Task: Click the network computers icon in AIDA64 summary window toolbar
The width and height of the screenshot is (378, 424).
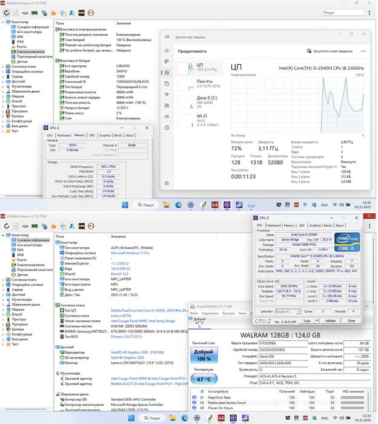Action: (44, 226)
